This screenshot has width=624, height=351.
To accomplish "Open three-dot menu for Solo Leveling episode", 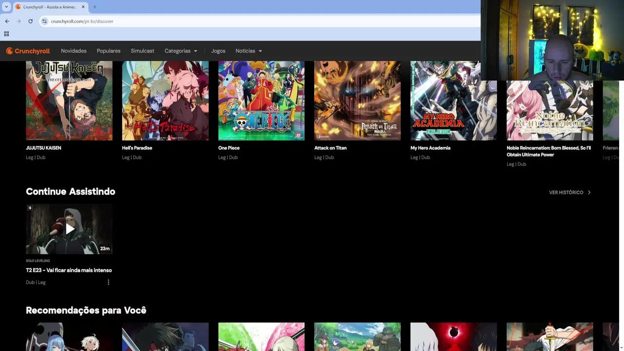I will pos(108,282).
